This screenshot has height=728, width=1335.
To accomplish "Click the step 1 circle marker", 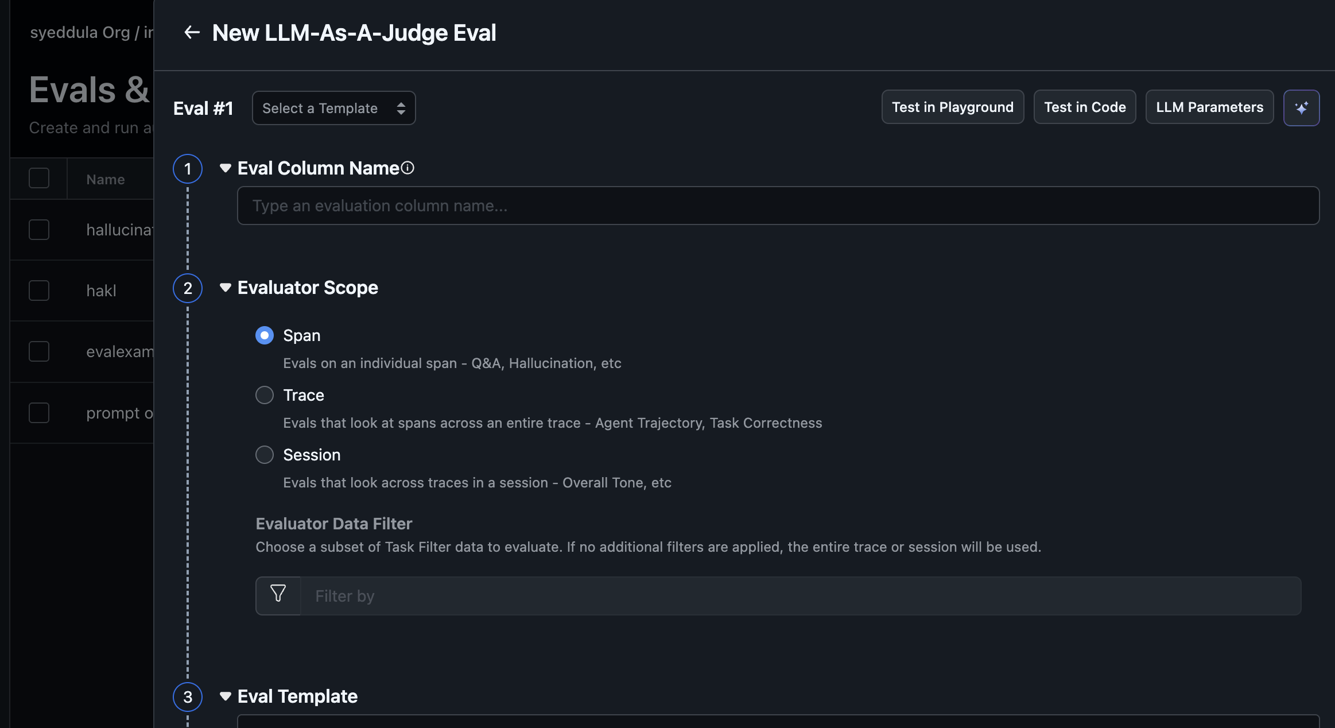I will point(188,169).
